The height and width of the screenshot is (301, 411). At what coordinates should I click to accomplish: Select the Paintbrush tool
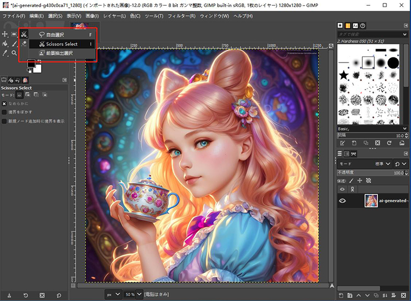tap(15, 43)
